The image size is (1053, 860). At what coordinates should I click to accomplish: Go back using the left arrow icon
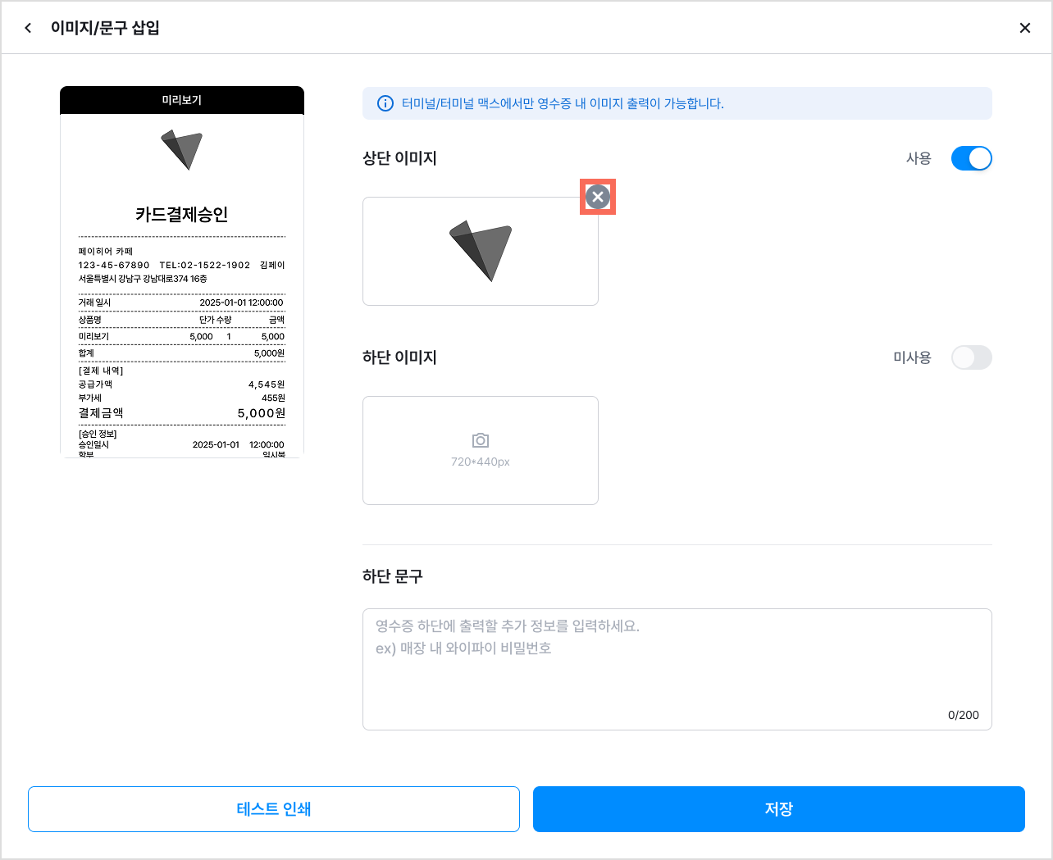click(28, 28)
